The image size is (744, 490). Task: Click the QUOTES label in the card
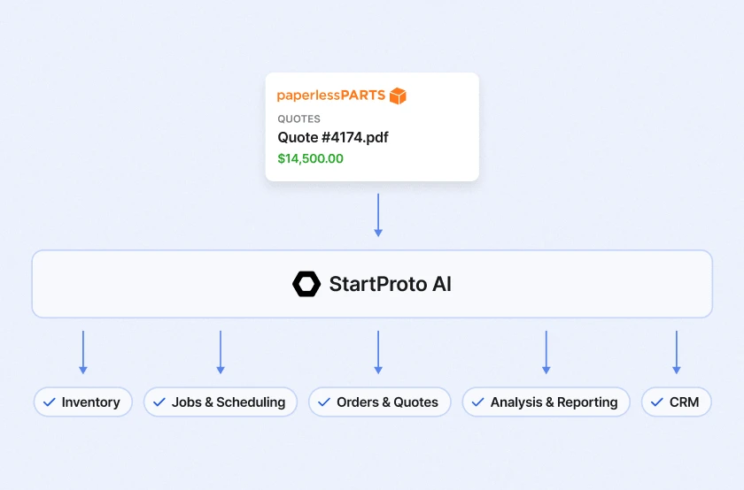tap(299, 119)
